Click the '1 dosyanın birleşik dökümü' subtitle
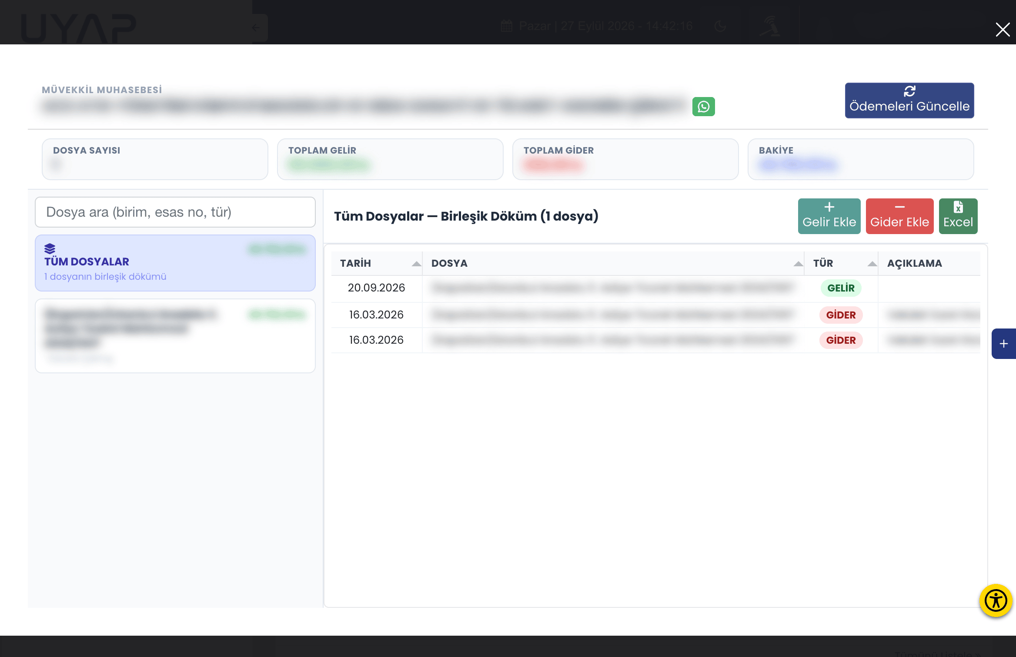Image resolution: width=1016 pixels, height=657 pixels. [105, 277]
